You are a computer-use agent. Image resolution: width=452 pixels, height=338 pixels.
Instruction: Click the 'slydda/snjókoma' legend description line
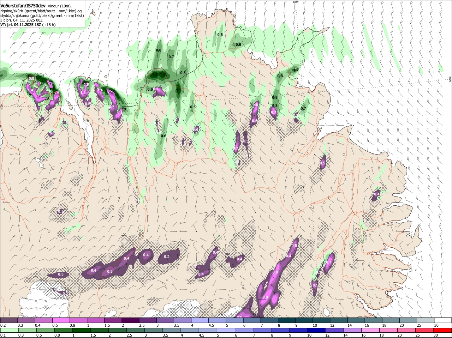(x=42, y=16)
